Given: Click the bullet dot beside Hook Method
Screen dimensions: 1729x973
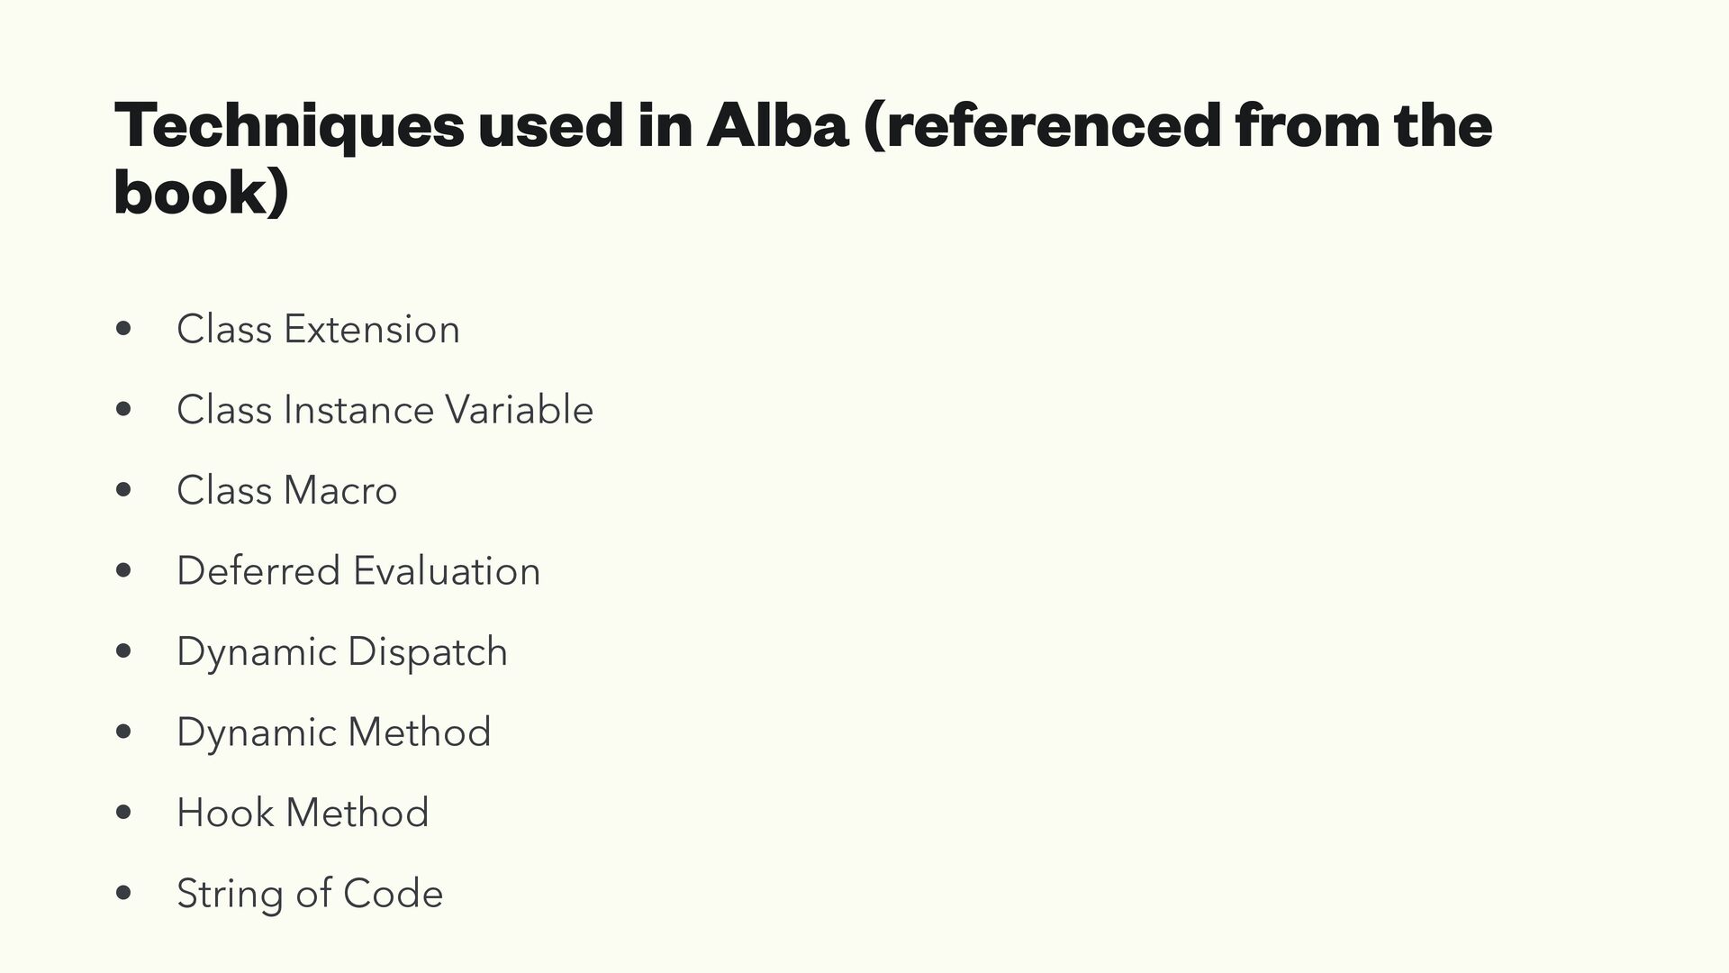Looking at the screenshot, I should [124, 814].
